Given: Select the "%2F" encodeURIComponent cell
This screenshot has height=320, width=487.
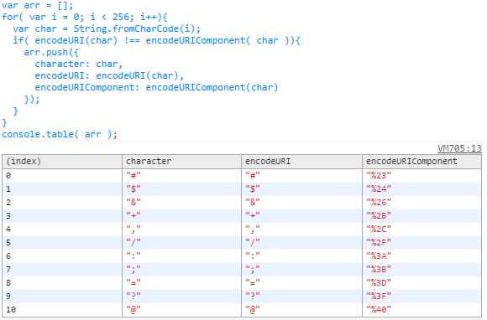Looking at the screenshot, I should pyautogui.click(x=422, y=243).
